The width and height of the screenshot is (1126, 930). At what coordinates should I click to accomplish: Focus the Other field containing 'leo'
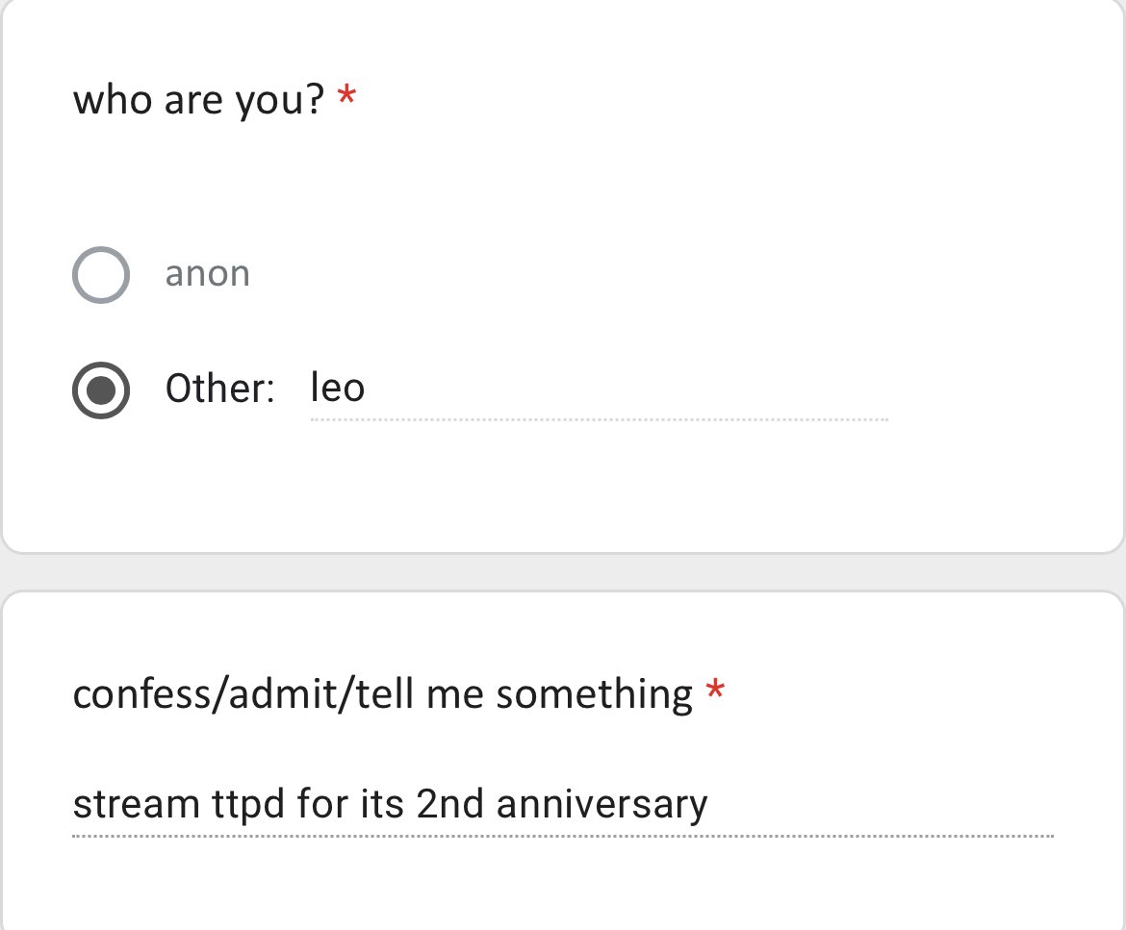(597, 390)
